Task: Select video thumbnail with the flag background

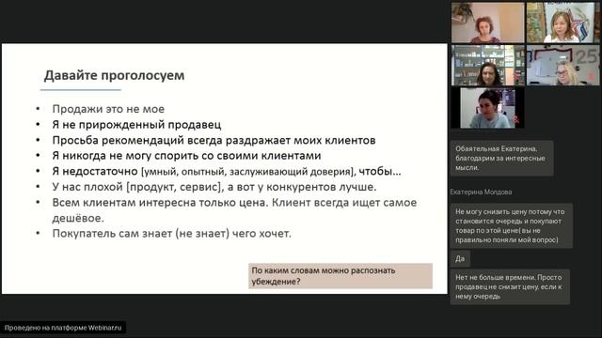Action: [562, 23]
